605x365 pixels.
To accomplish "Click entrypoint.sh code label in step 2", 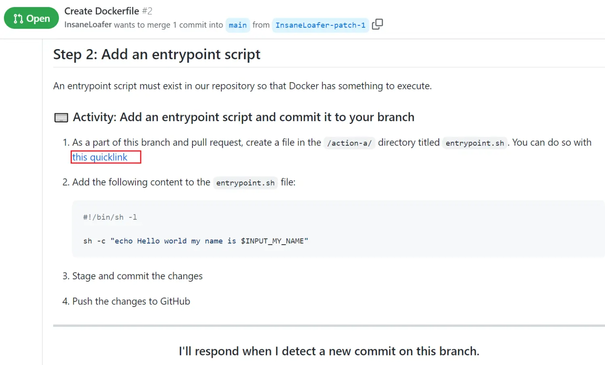I will tap(245, 183).
